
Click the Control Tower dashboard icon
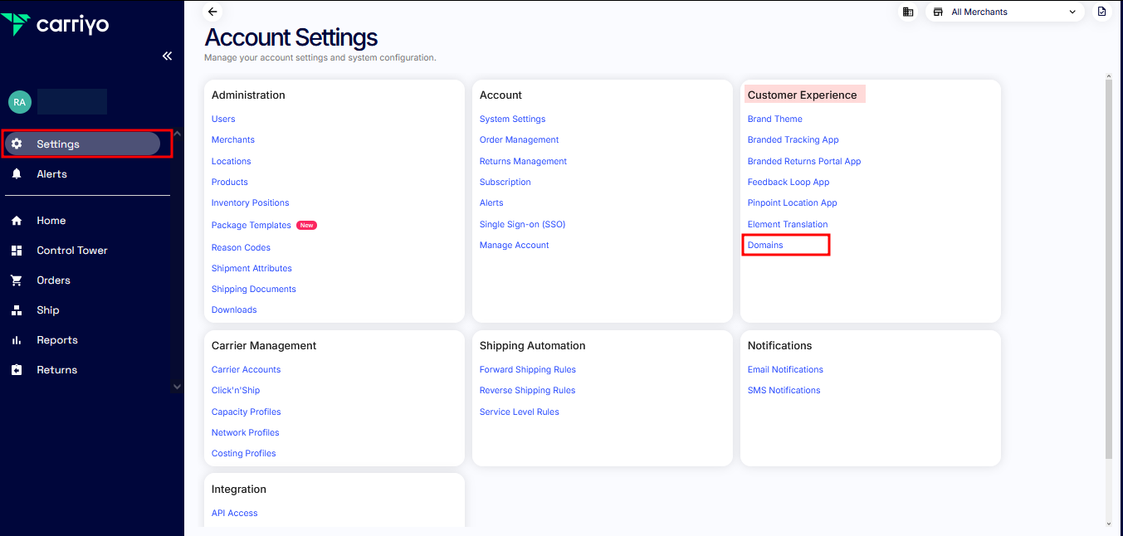pyautogui.click(x=17, y=251)
